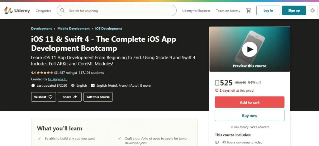Click the Udemy logo

pos(17,11)
